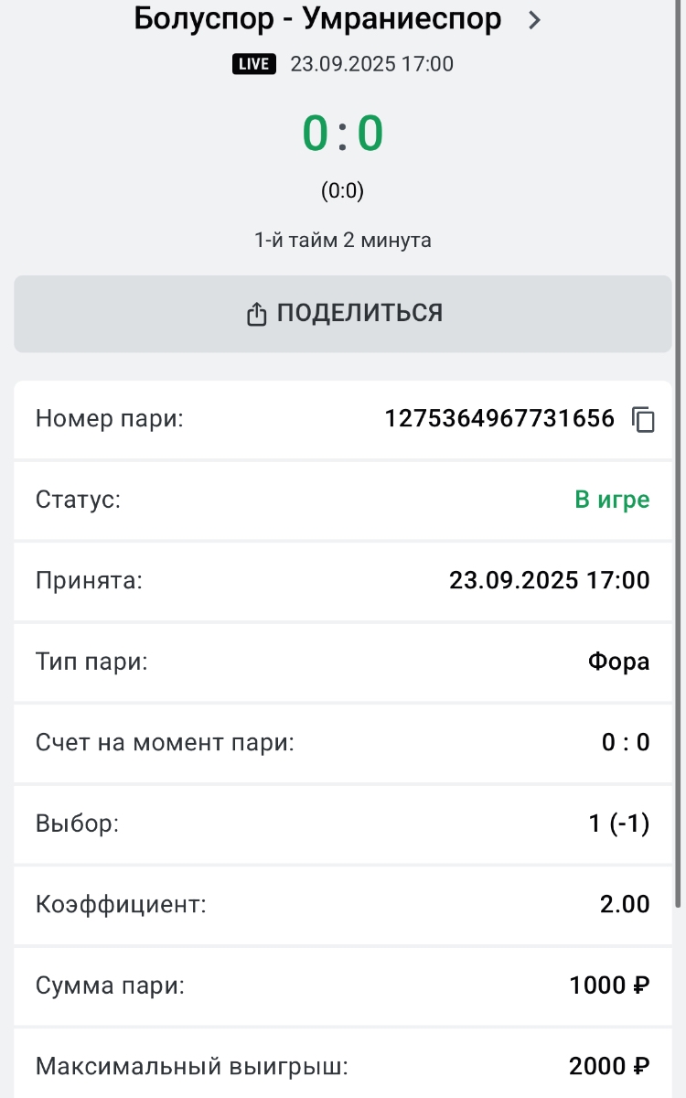Click the first-half score (0:0)
Viewport: 686px width, 1098px height.
pyautogui.click(x=342, y=191)
